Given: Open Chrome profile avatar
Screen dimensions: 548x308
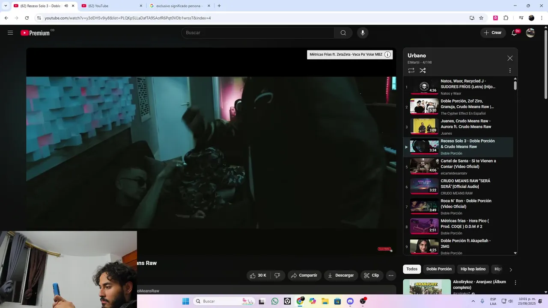Looking at the screenshot, I should tap(531, 18).
